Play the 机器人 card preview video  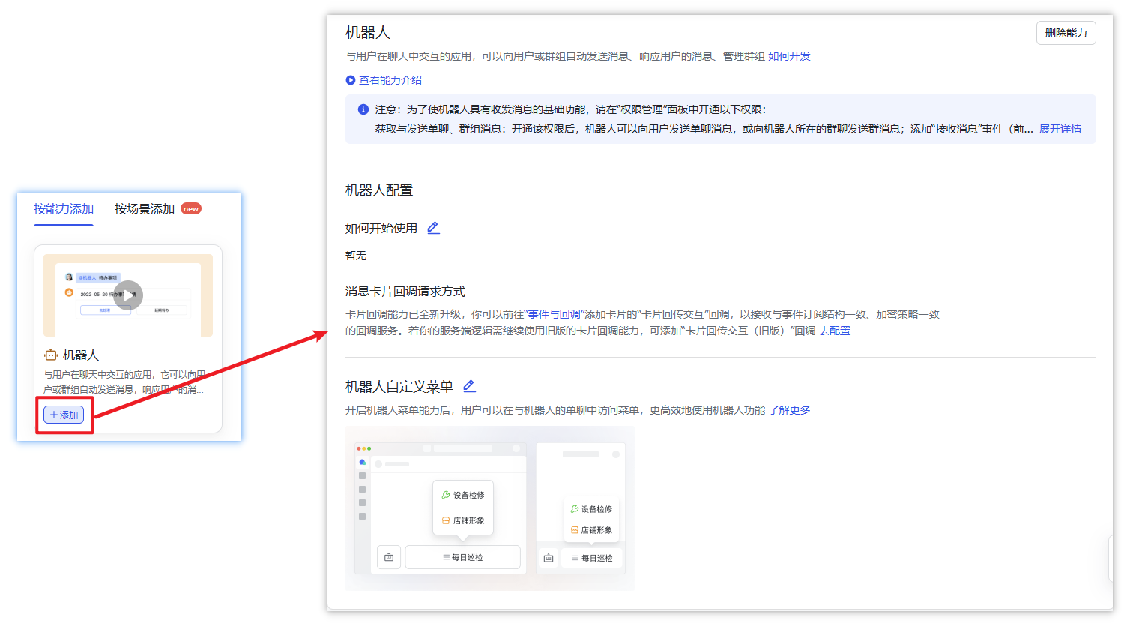click(128, 295)
